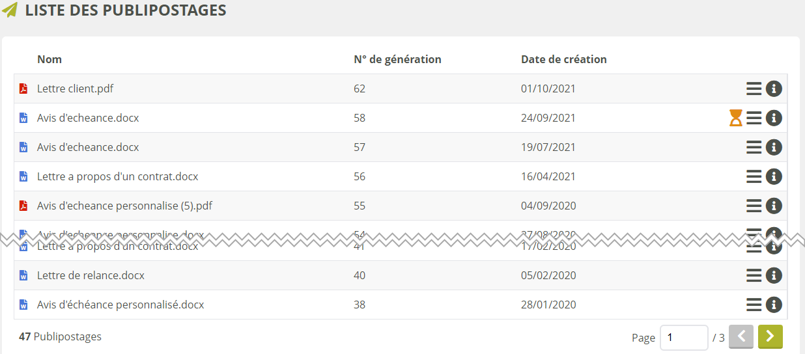Open menu for Lettre de relance.docx row

754,275
